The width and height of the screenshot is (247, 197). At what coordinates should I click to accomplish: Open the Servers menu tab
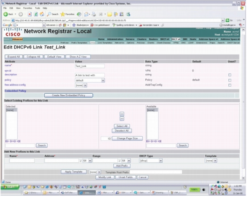(130, 39)
